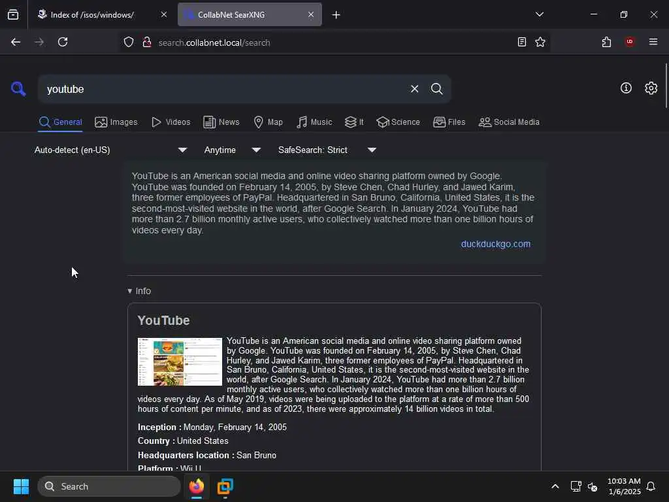The height and width of the screenshot is (502, 669).
Task: Collapse the Info section
Action: click(139, 291)
